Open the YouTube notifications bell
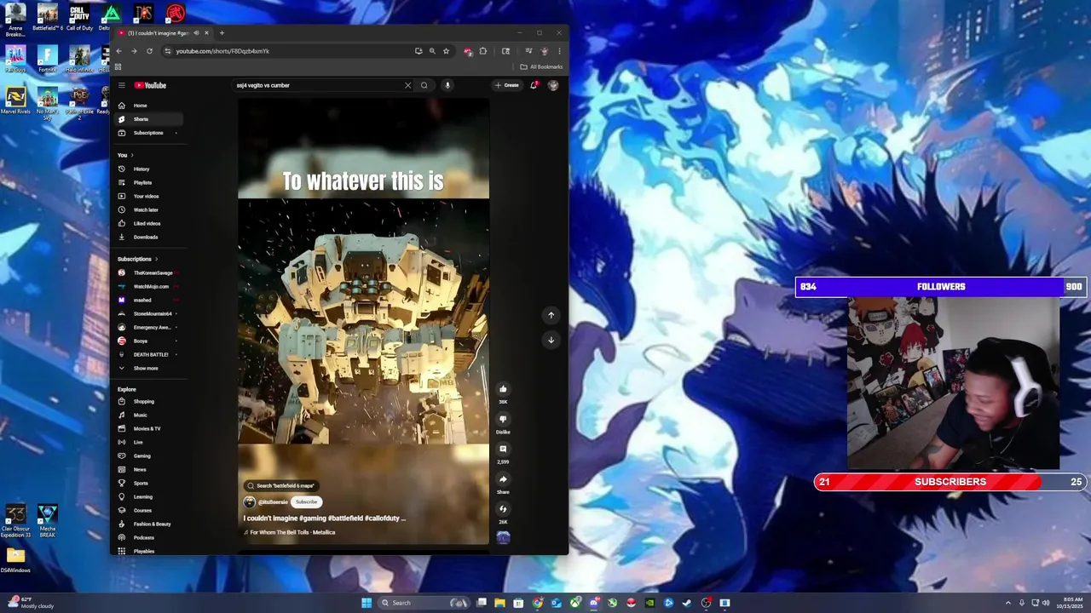 [x=534, y=85]
